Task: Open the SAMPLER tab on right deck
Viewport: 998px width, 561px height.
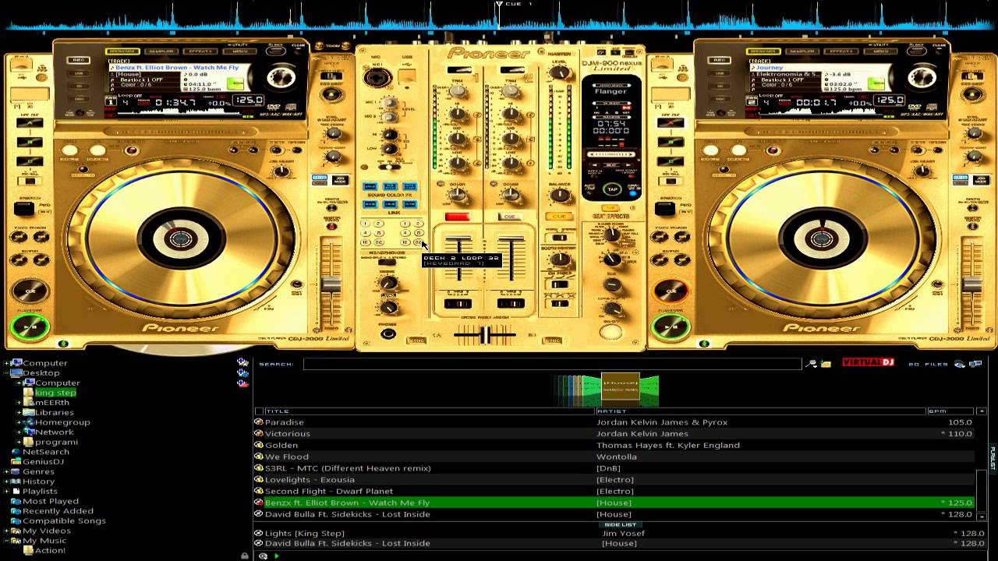Action: pos(802,51)
